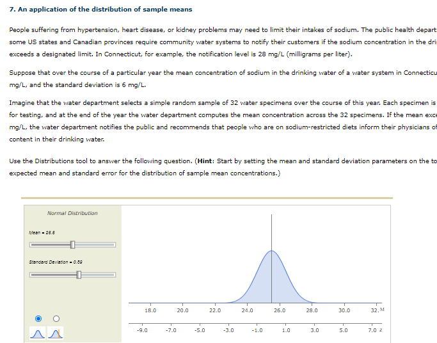Click the -5.0 tick label on z axis
Viewport: 437px width, 343px height.
coord(200,330)
